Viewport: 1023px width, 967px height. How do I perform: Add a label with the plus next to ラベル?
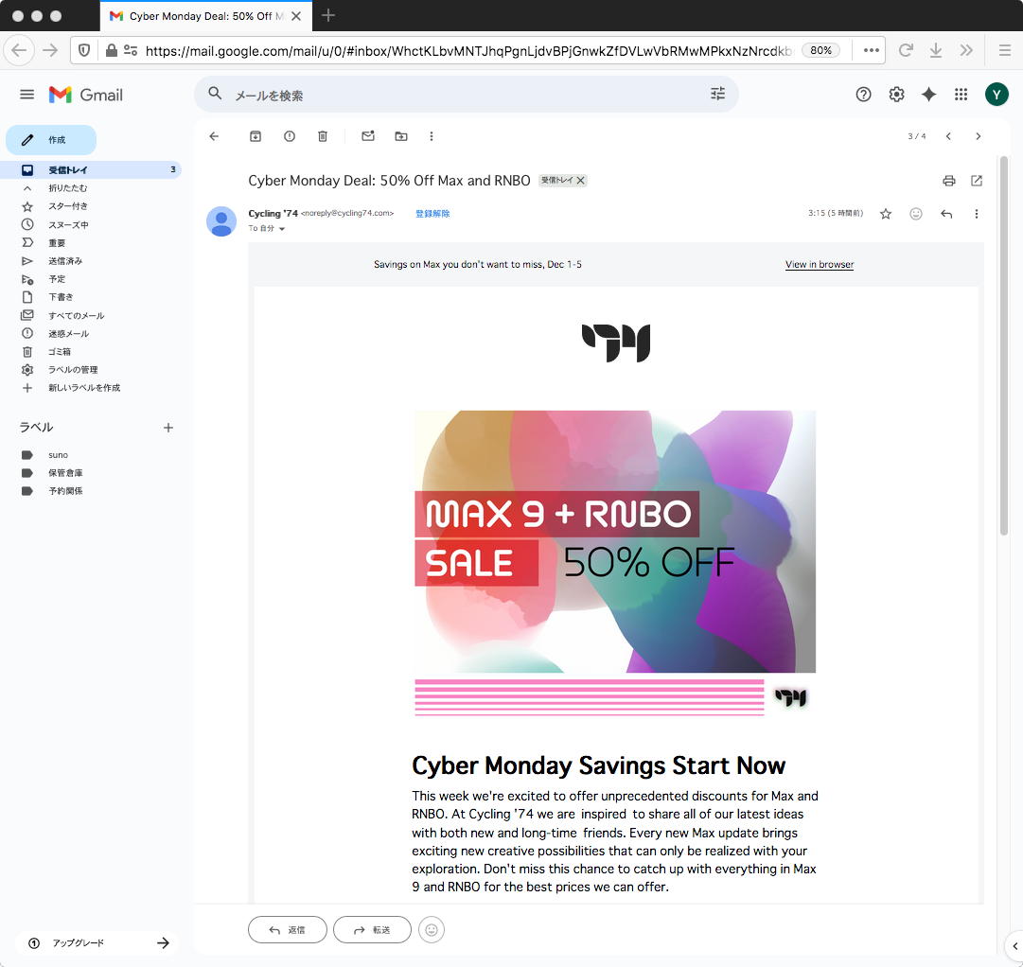(168, 428)
